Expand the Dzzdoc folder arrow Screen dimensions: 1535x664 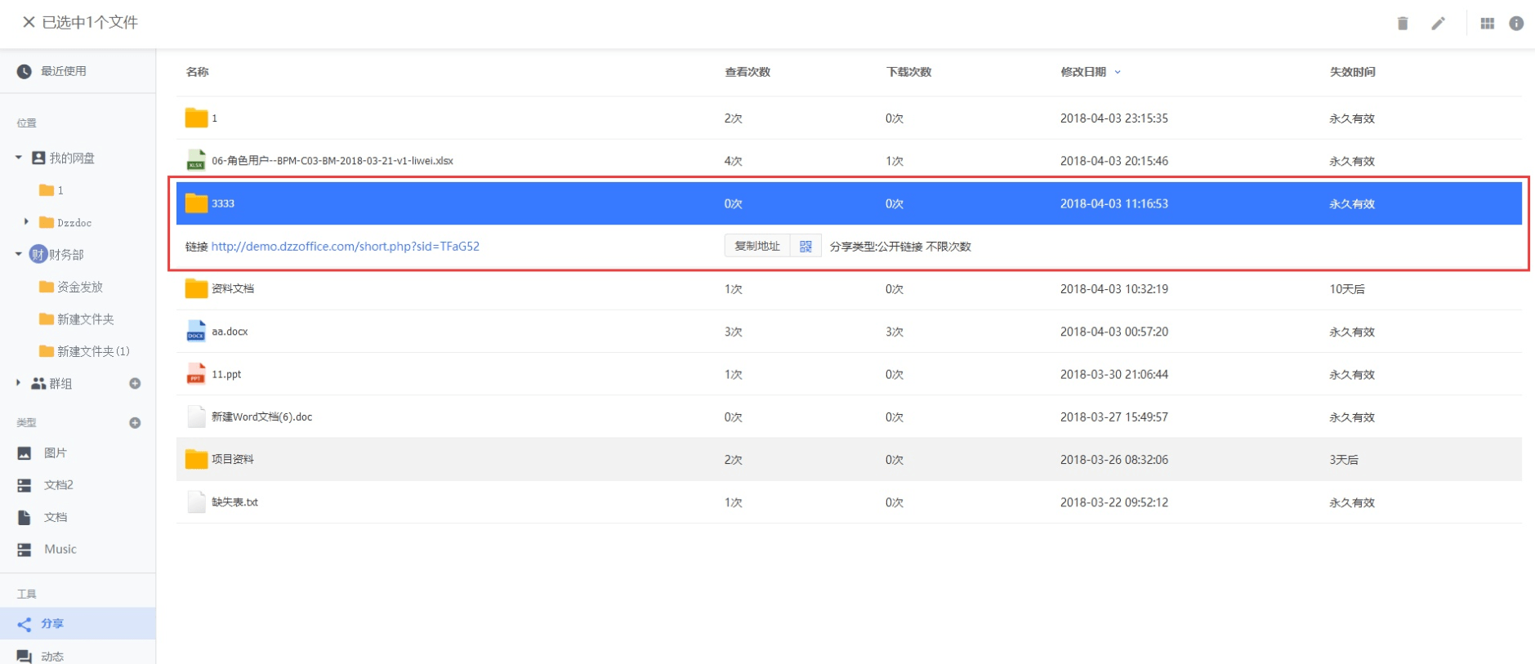coord(26,221)
